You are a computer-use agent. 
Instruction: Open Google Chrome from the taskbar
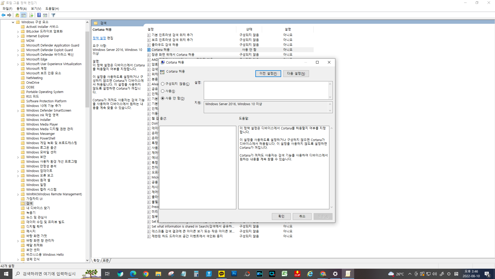coord(146,274)
